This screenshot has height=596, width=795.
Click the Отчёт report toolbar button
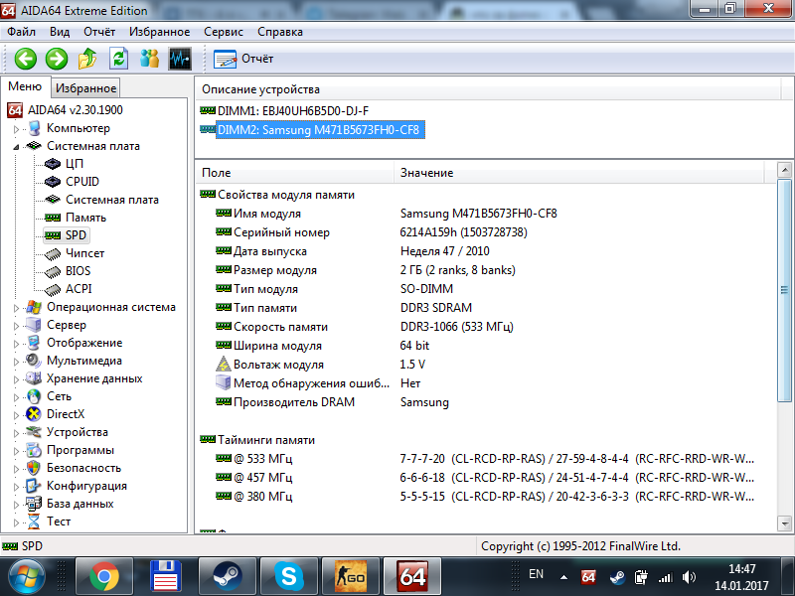(243, 59)
